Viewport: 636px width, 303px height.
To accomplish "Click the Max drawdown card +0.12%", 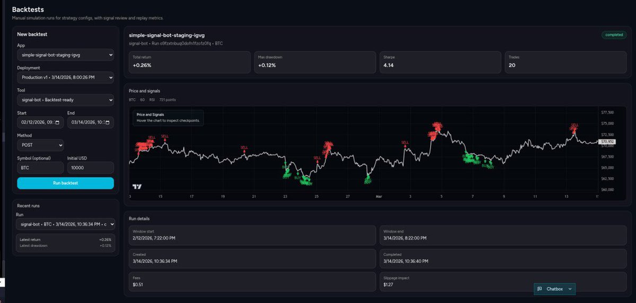I will tap(315, 62).
